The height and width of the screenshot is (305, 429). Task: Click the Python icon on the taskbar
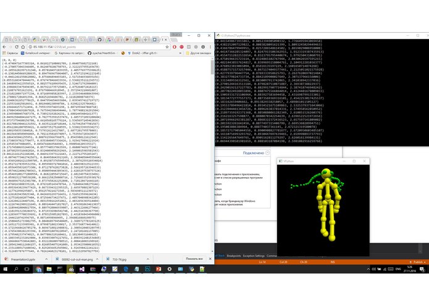pos(191,269)
